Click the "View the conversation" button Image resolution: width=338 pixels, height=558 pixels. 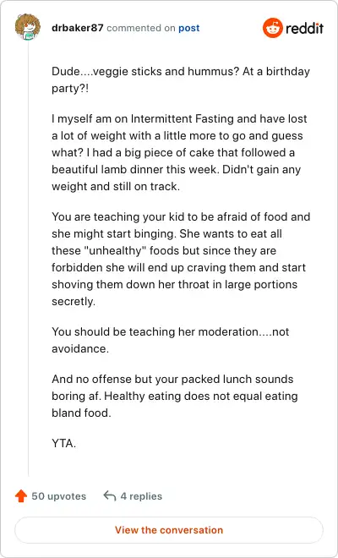(x=169, y=530)
